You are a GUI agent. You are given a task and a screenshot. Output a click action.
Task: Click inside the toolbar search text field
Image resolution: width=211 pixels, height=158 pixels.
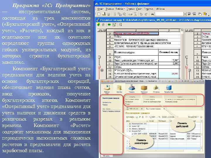point(169,14)
